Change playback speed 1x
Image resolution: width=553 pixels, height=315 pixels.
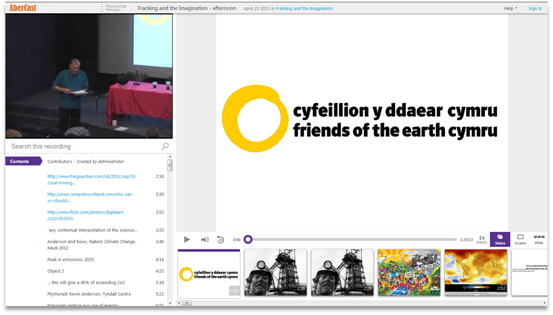[x=481, y=240]
